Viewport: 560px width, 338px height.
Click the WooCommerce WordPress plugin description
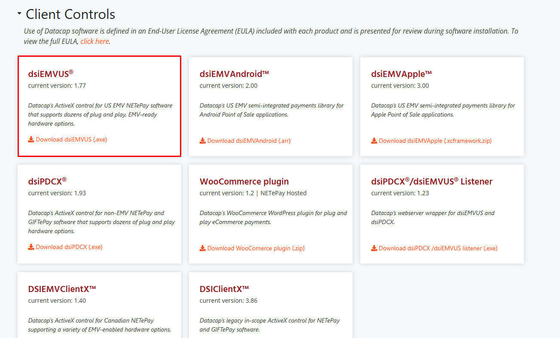(x=273, y=218)
